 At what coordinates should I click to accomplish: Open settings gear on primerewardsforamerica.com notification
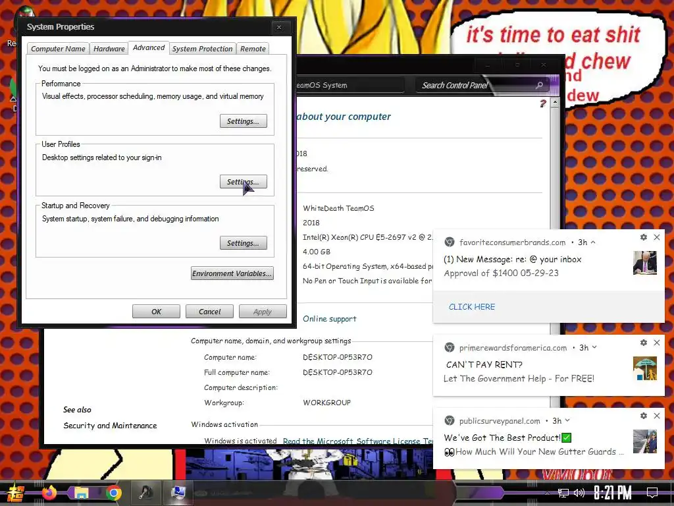(x=644, y=343)
